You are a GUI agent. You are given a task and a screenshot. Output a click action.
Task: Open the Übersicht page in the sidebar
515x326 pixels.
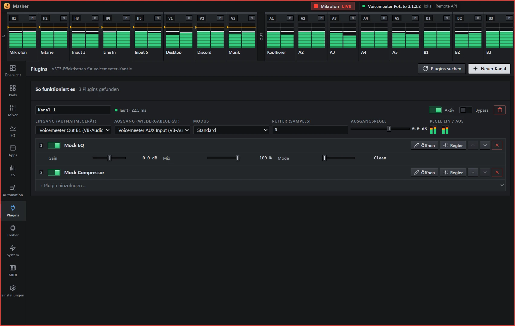click(x=13, y=71)
